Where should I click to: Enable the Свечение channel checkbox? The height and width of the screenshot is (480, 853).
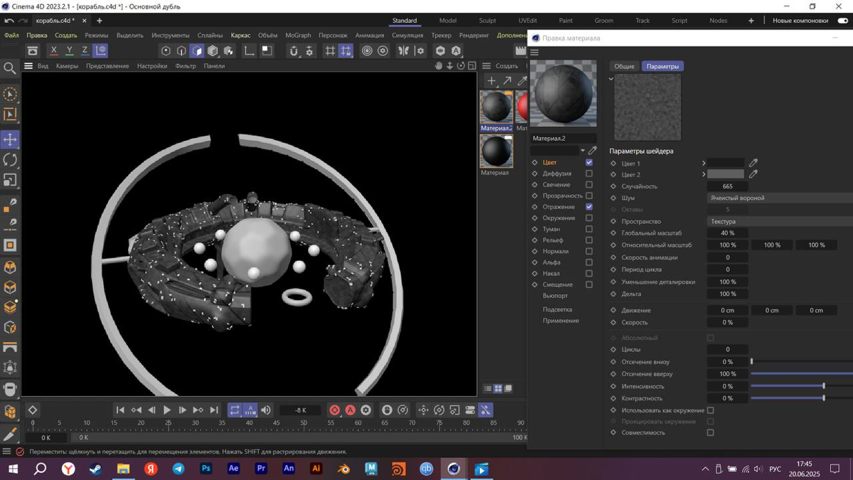coord(589,184)
